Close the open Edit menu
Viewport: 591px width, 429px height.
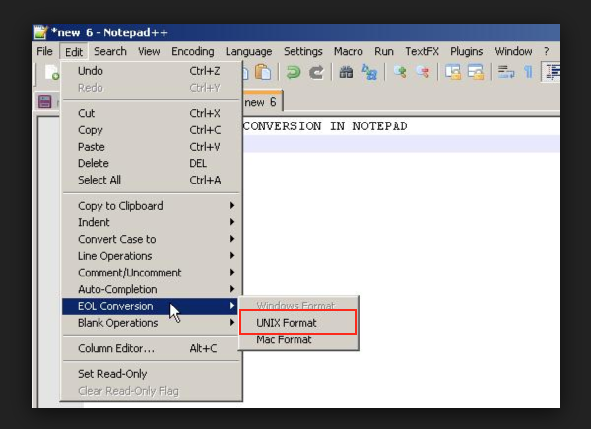pyautogui.click(x=74, y=51)
